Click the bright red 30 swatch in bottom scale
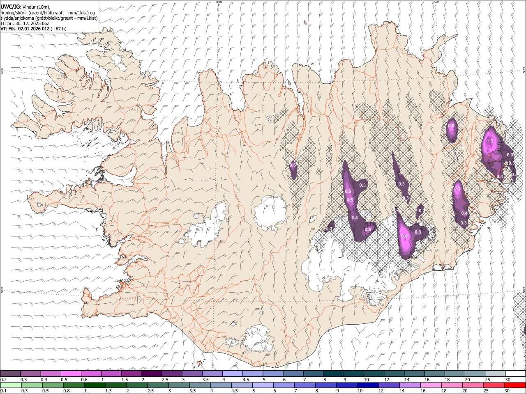 (x=515, y=385)
